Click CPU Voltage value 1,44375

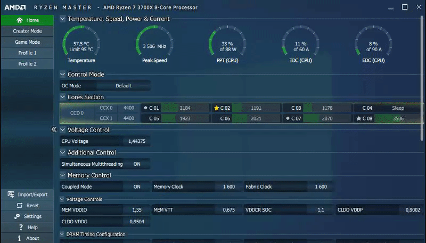(137, 141)
